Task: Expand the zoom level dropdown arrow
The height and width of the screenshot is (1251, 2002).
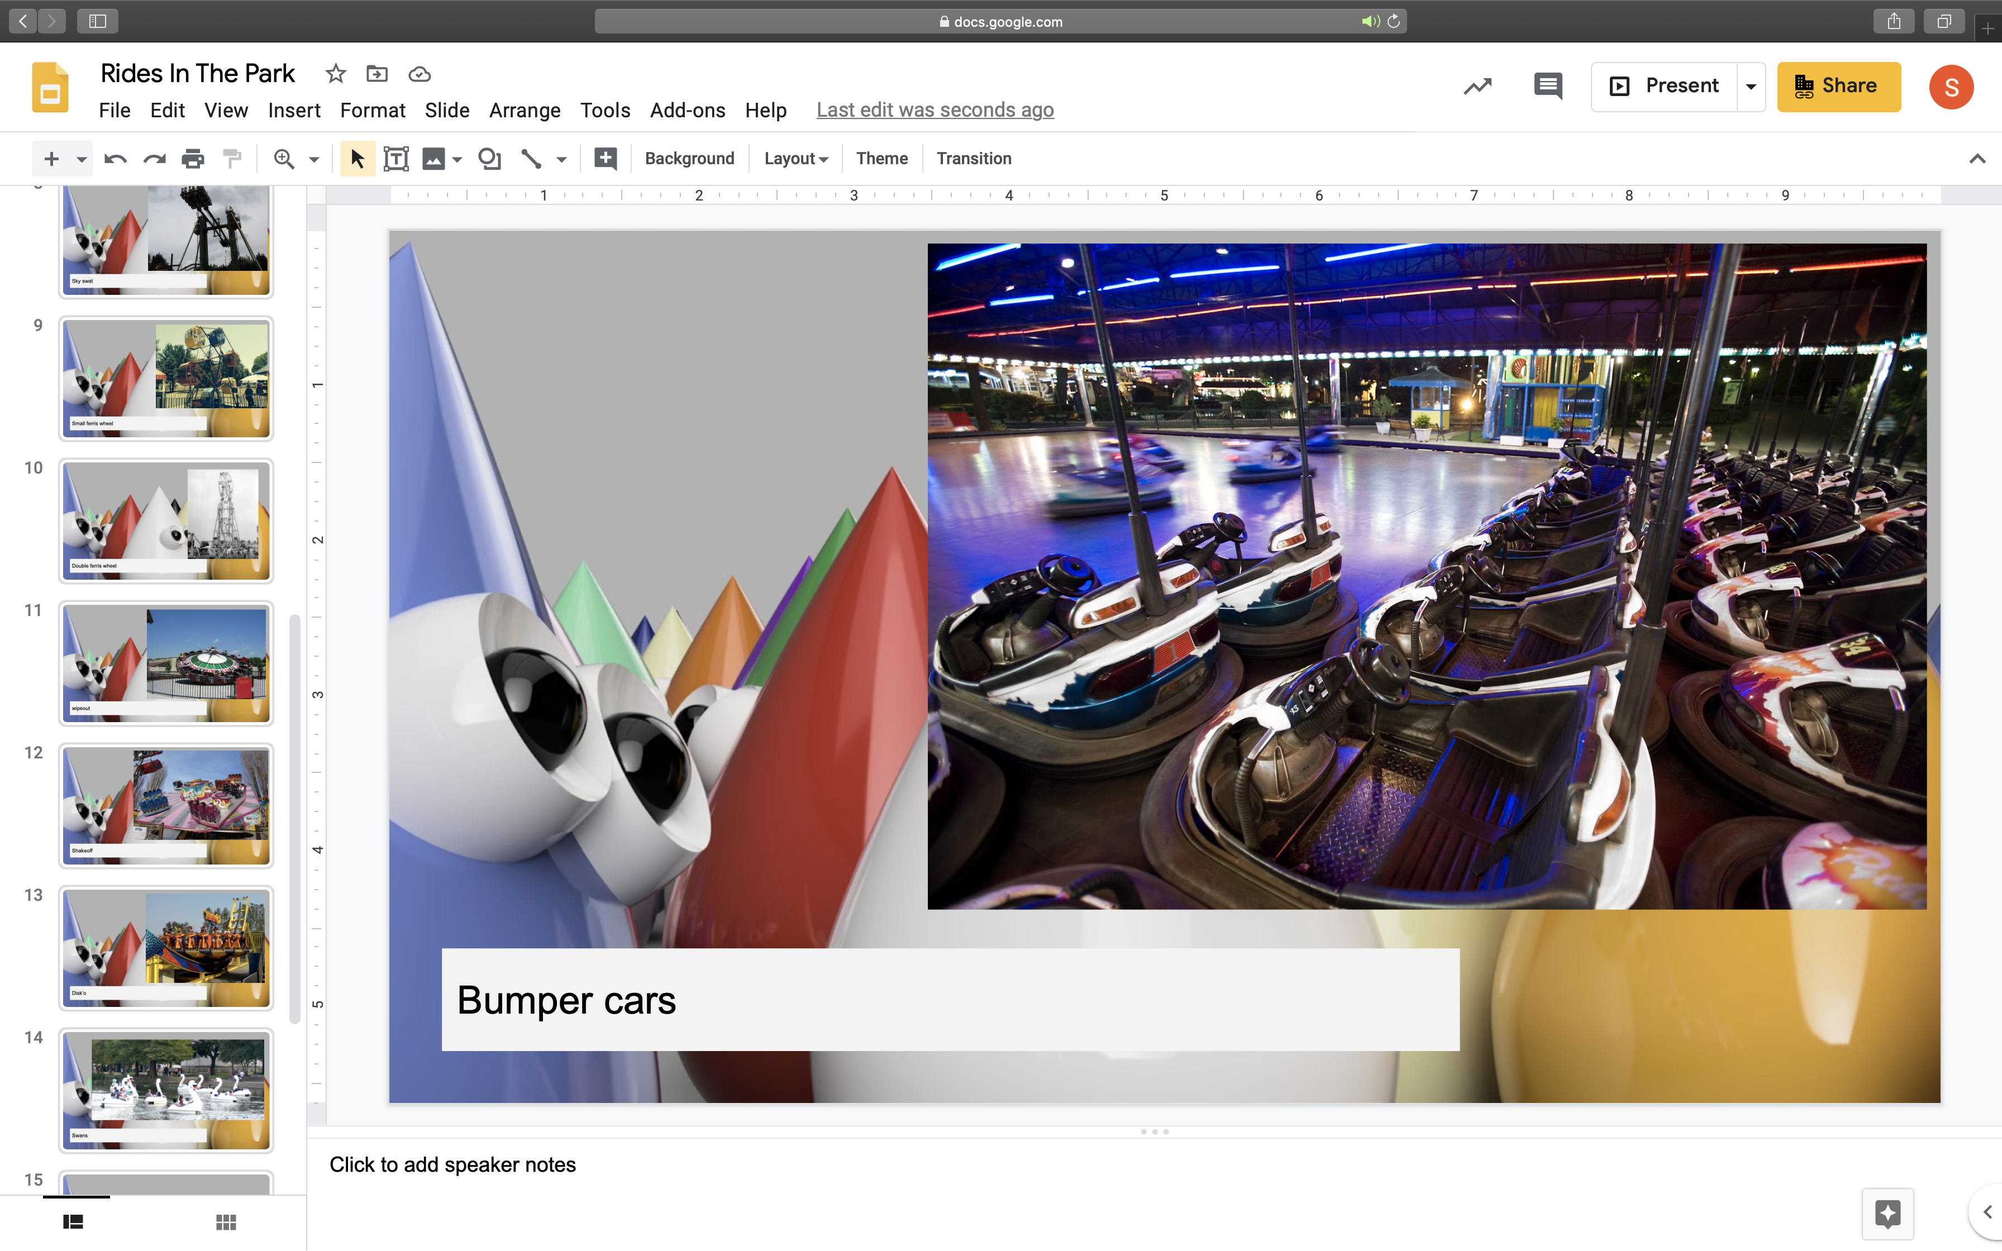Action: pyautogui.click(x=313, y=159)
